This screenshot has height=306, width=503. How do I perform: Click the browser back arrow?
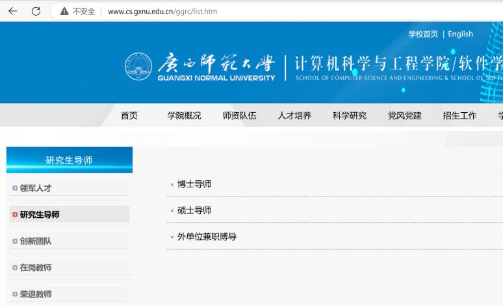12,11
